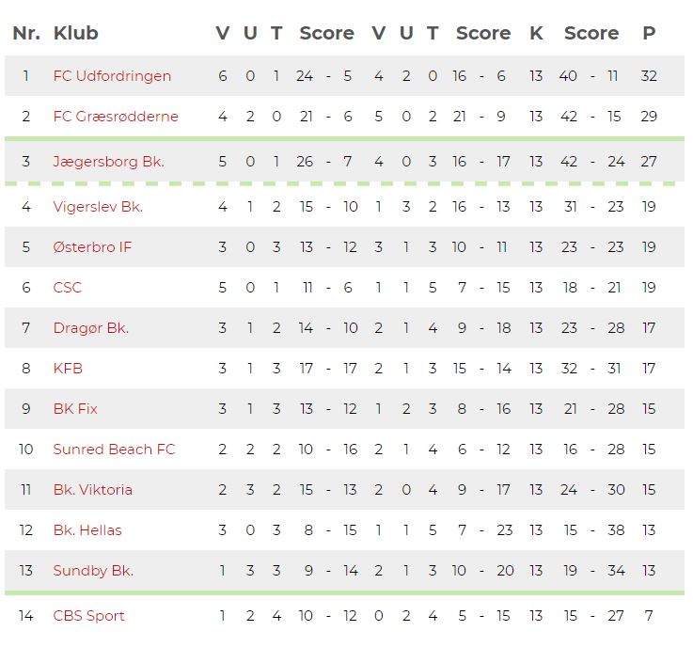Open Bk. Viktoria club page

click(x=92, y=490)
